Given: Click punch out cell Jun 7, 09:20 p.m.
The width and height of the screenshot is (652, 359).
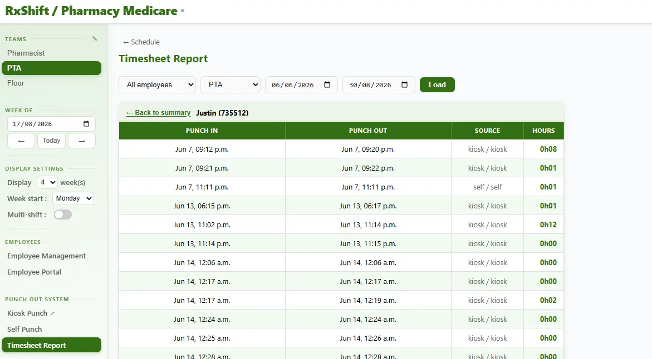Looking at the screenshot, I should (368, 149).
